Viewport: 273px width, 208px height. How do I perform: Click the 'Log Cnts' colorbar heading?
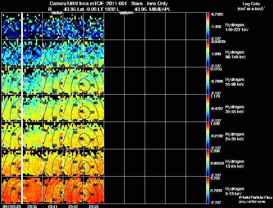(251, 4)
